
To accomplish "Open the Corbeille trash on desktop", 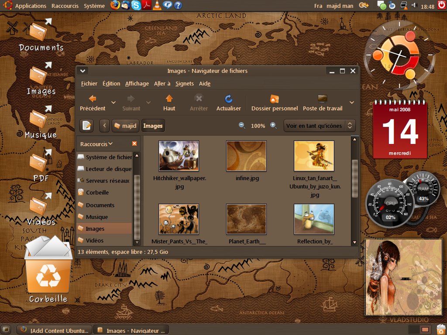I will [48, 269].
